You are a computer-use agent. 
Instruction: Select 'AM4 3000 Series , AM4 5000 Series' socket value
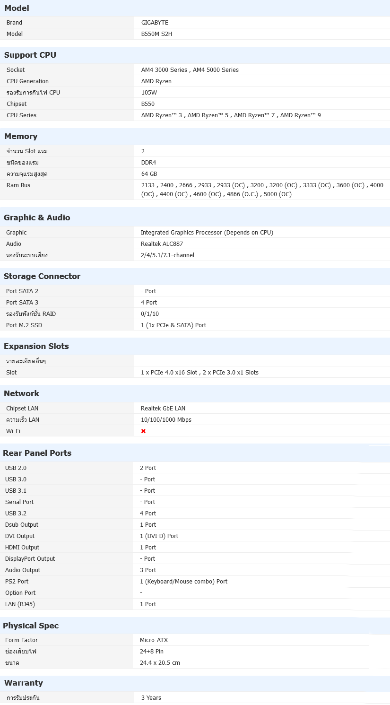tap(190, 70)
